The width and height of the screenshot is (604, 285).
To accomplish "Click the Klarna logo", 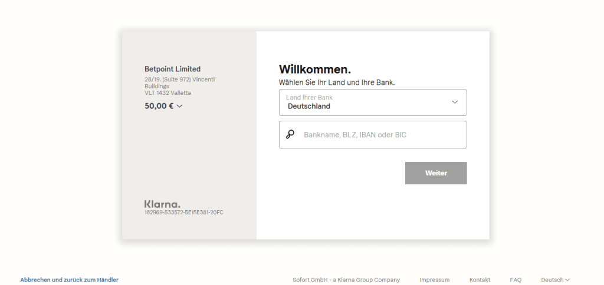I will [162, 204].
